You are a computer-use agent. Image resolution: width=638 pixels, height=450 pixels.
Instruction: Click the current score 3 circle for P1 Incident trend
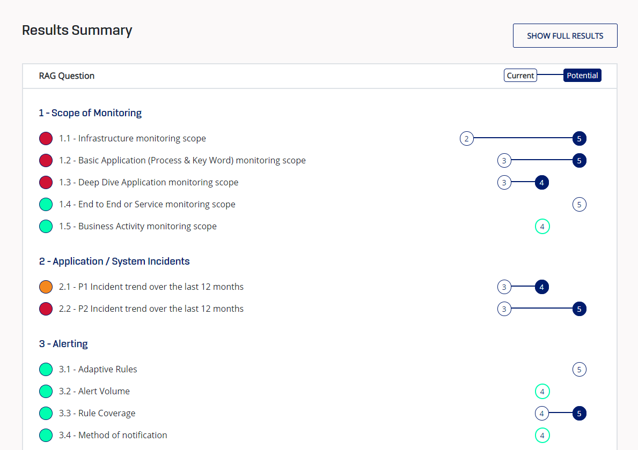coord(504,287)
